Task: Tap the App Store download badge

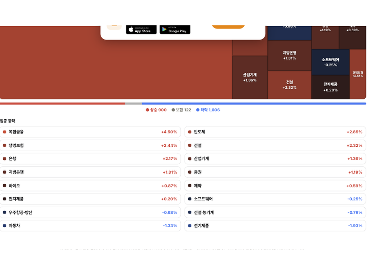Action: coord(141,30)
